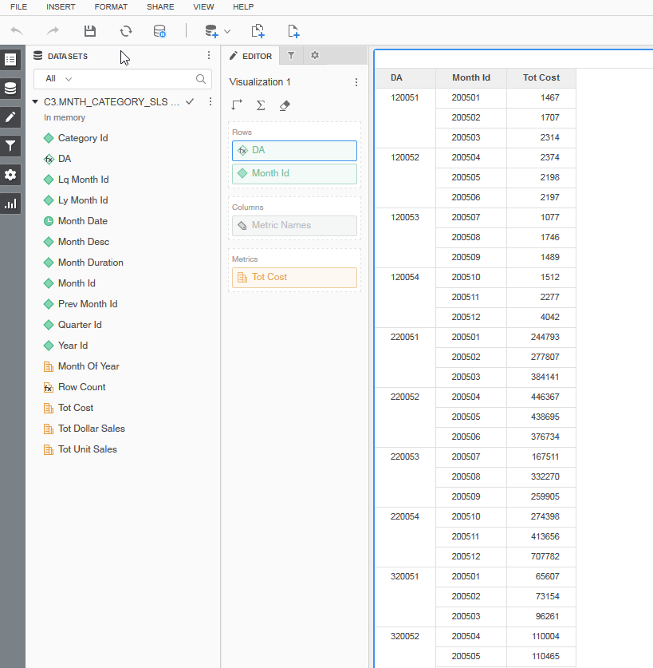653x668 pixels.
Task: Save the dossier using the save icon
Action: tap(89, 30)
